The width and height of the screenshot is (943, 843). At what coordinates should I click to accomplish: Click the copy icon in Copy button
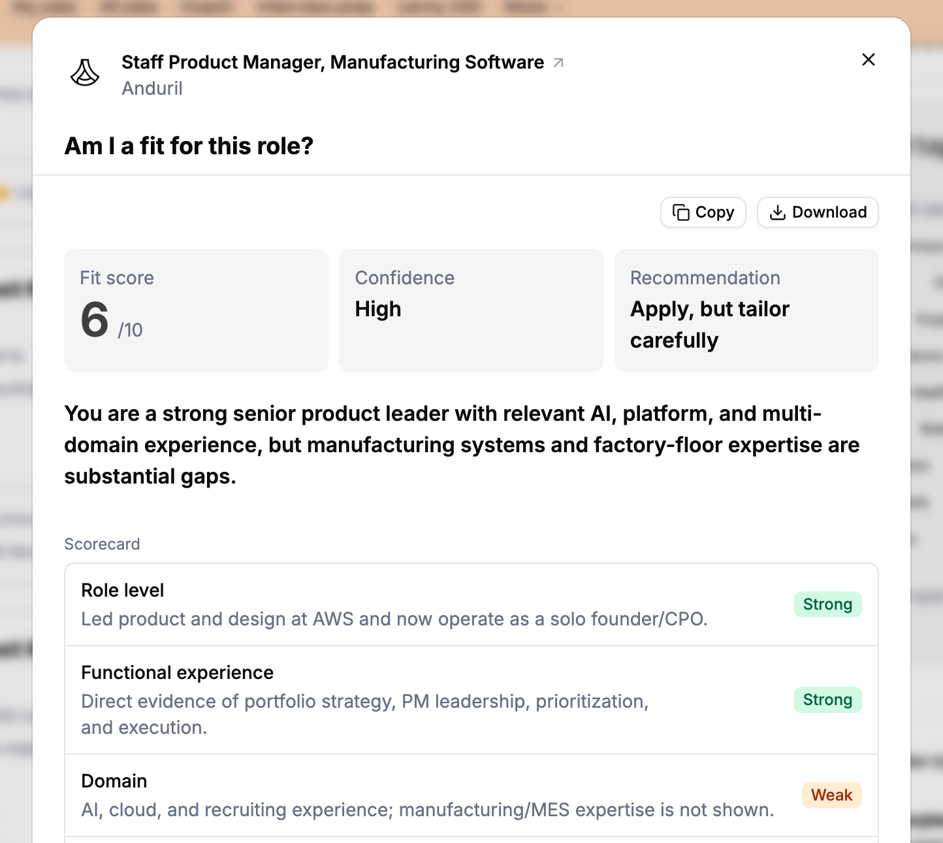[x=681, y=212]
